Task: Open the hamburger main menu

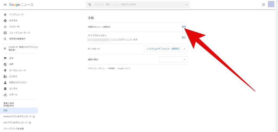Action: (x=5, y=5)
